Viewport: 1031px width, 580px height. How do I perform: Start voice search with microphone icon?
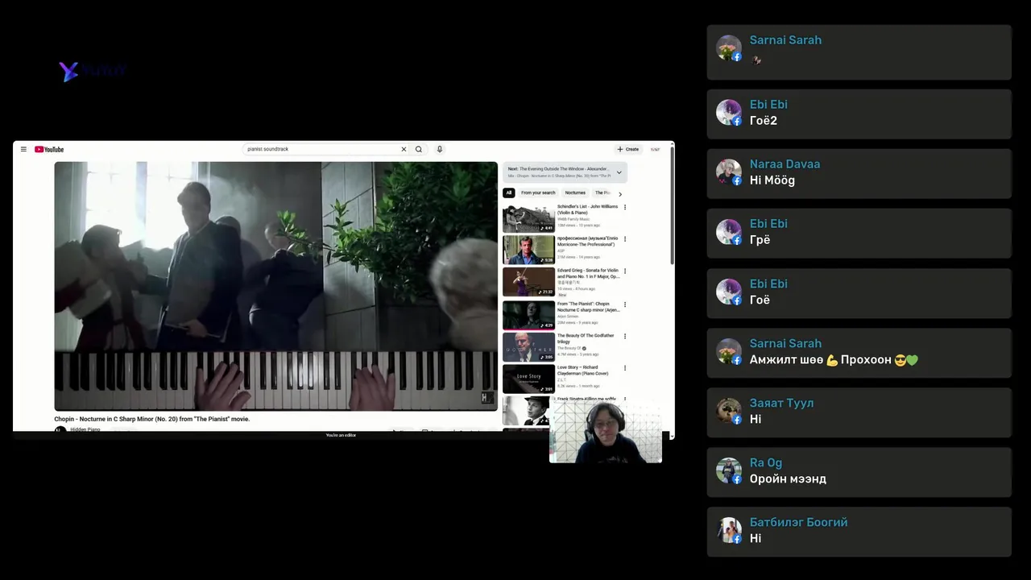click(x=439, y=149)
